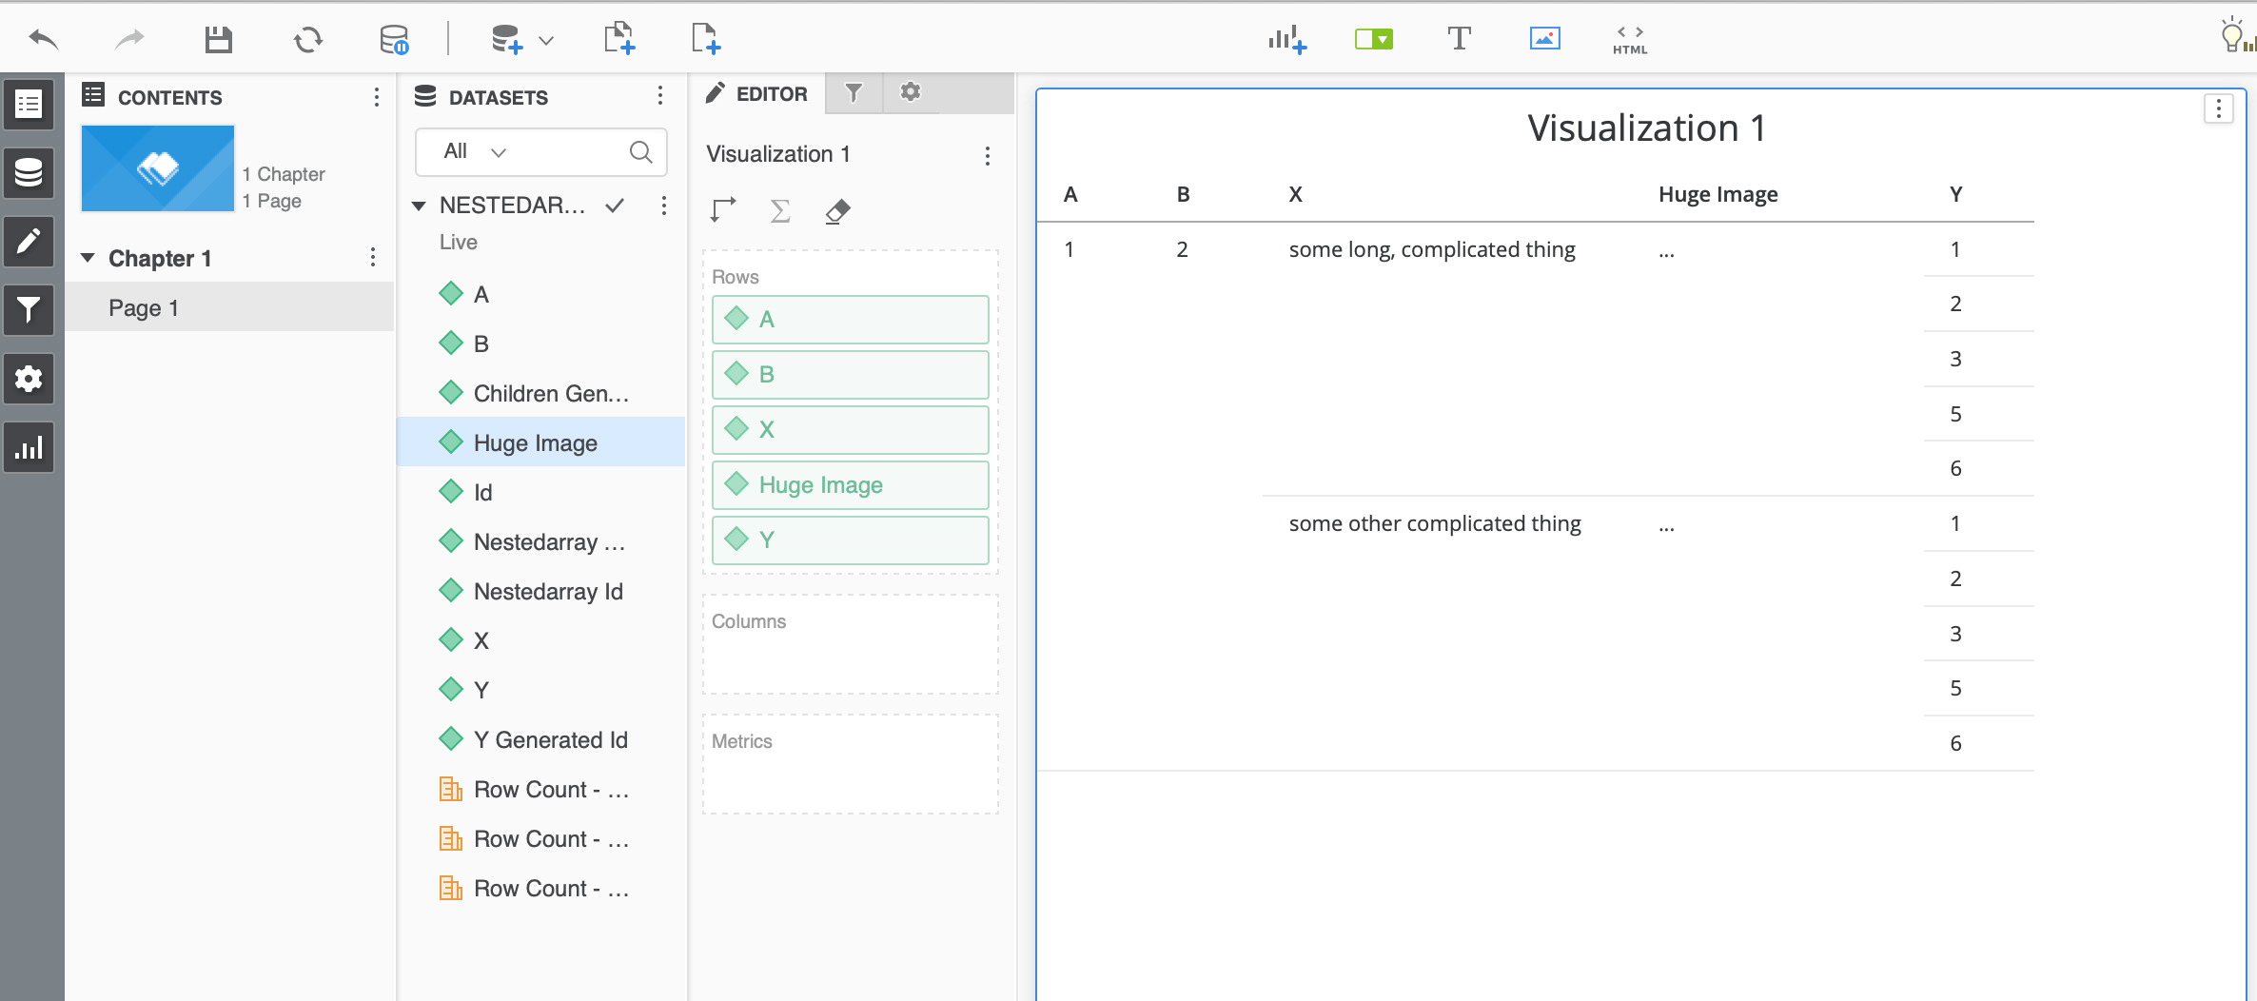Insert a filter selector from toolbar
The height and width of the screenshot is (1001, 2257).
(1374, 39)
